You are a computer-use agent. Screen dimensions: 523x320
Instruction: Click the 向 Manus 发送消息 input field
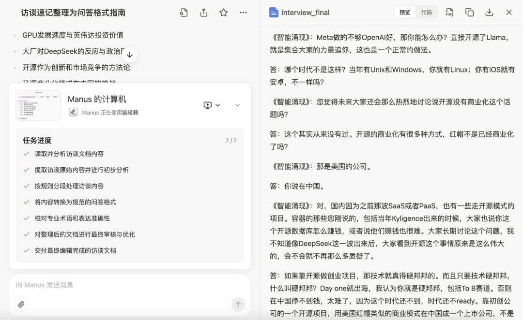(129, 285)
